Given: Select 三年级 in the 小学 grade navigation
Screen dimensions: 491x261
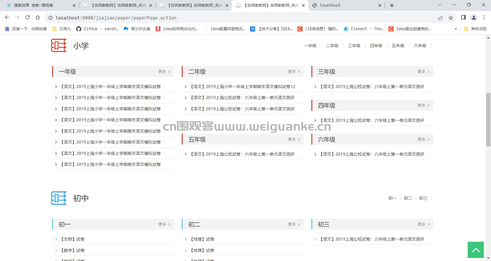Looking at the screenshot, I should click(354, 46).
